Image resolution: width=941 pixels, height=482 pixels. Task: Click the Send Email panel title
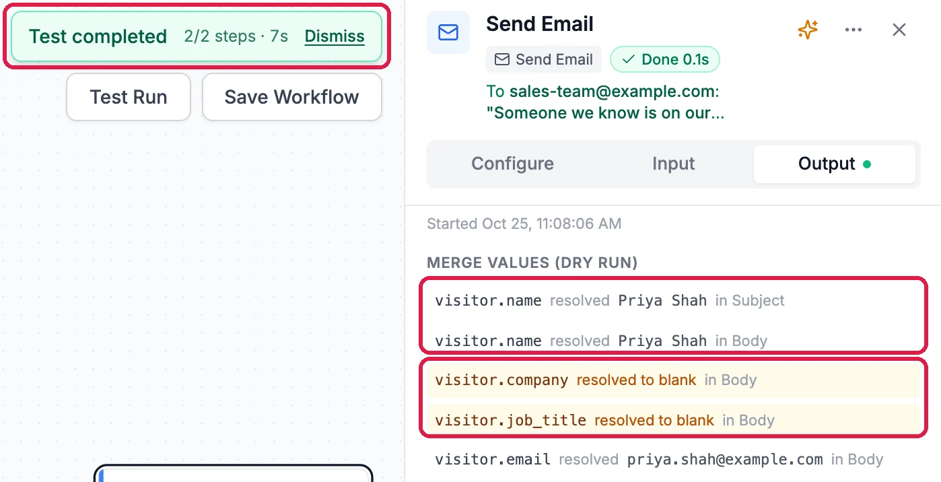point(540,24)
